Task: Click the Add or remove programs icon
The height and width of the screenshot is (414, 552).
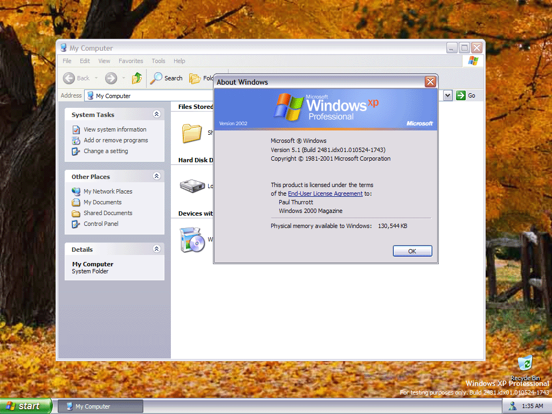Action: click(x=76, y=141)
